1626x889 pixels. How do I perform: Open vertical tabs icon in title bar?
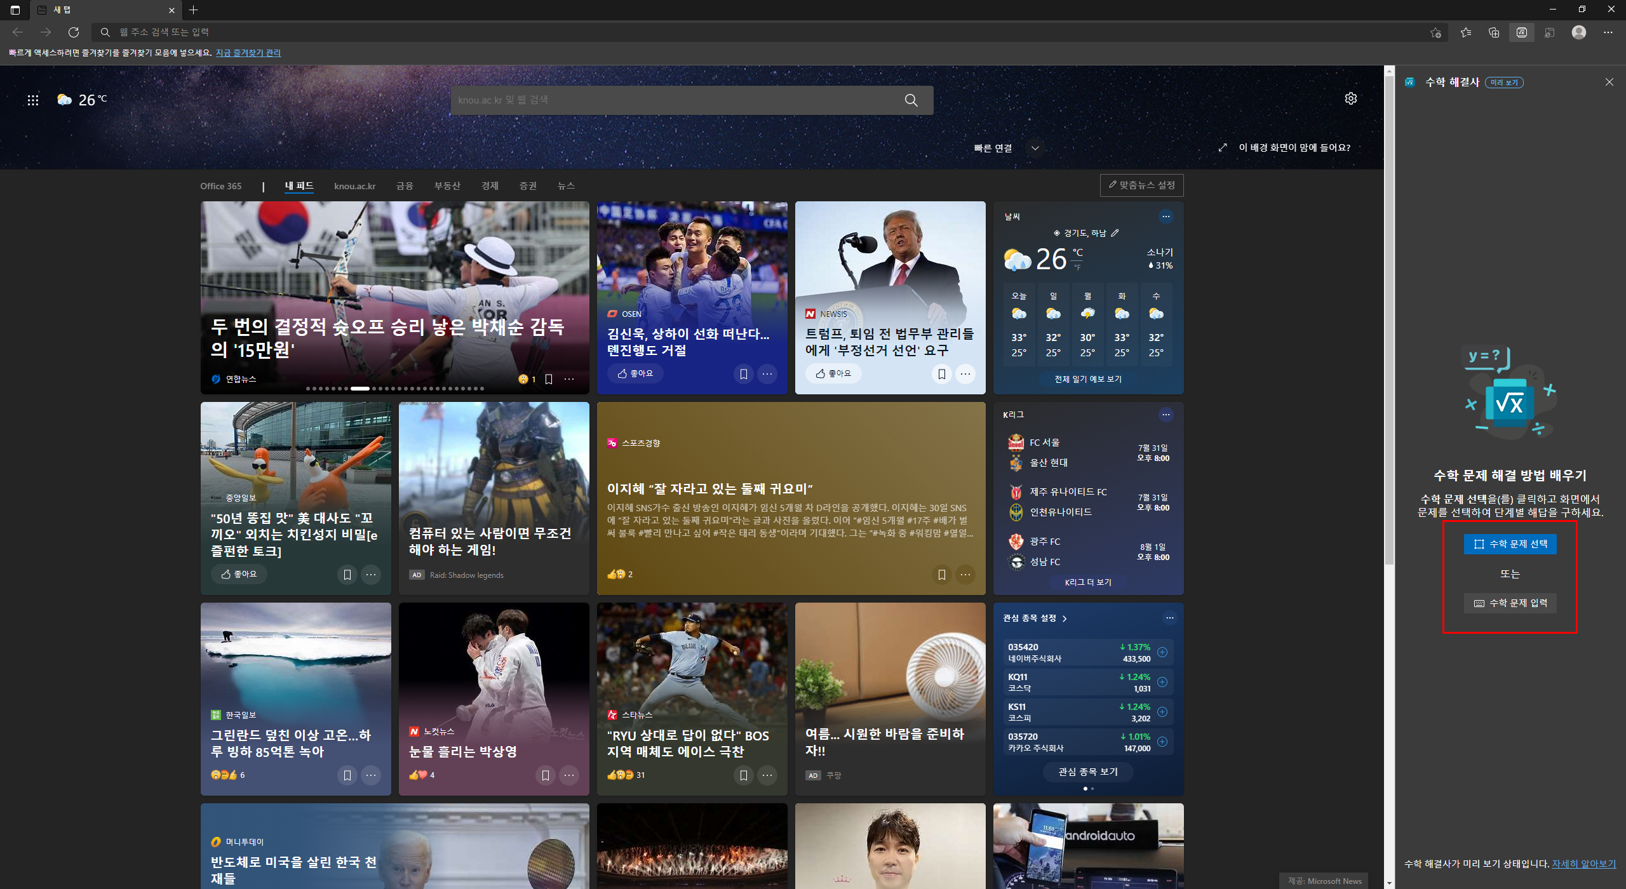15,10
